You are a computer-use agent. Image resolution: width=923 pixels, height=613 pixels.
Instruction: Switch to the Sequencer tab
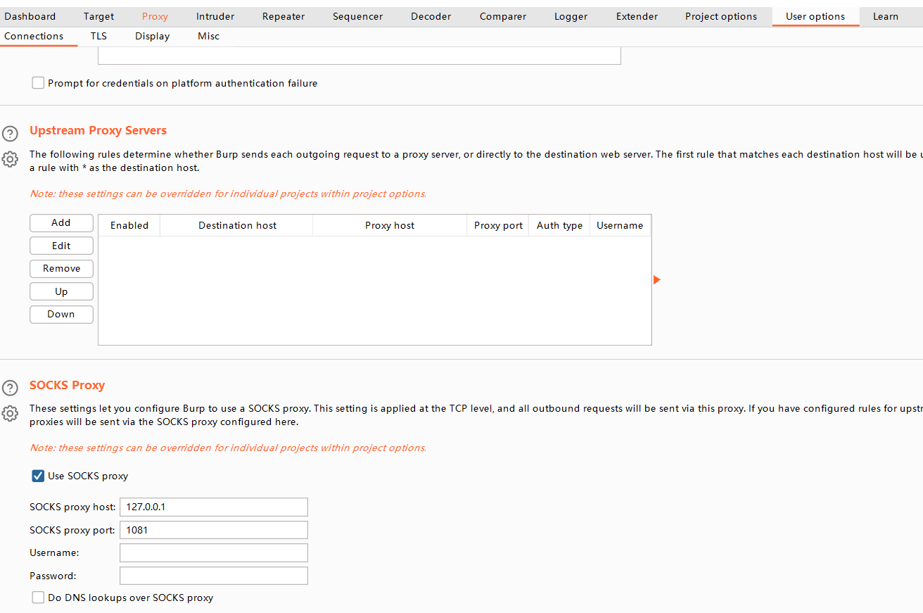(x=358, y=16)
